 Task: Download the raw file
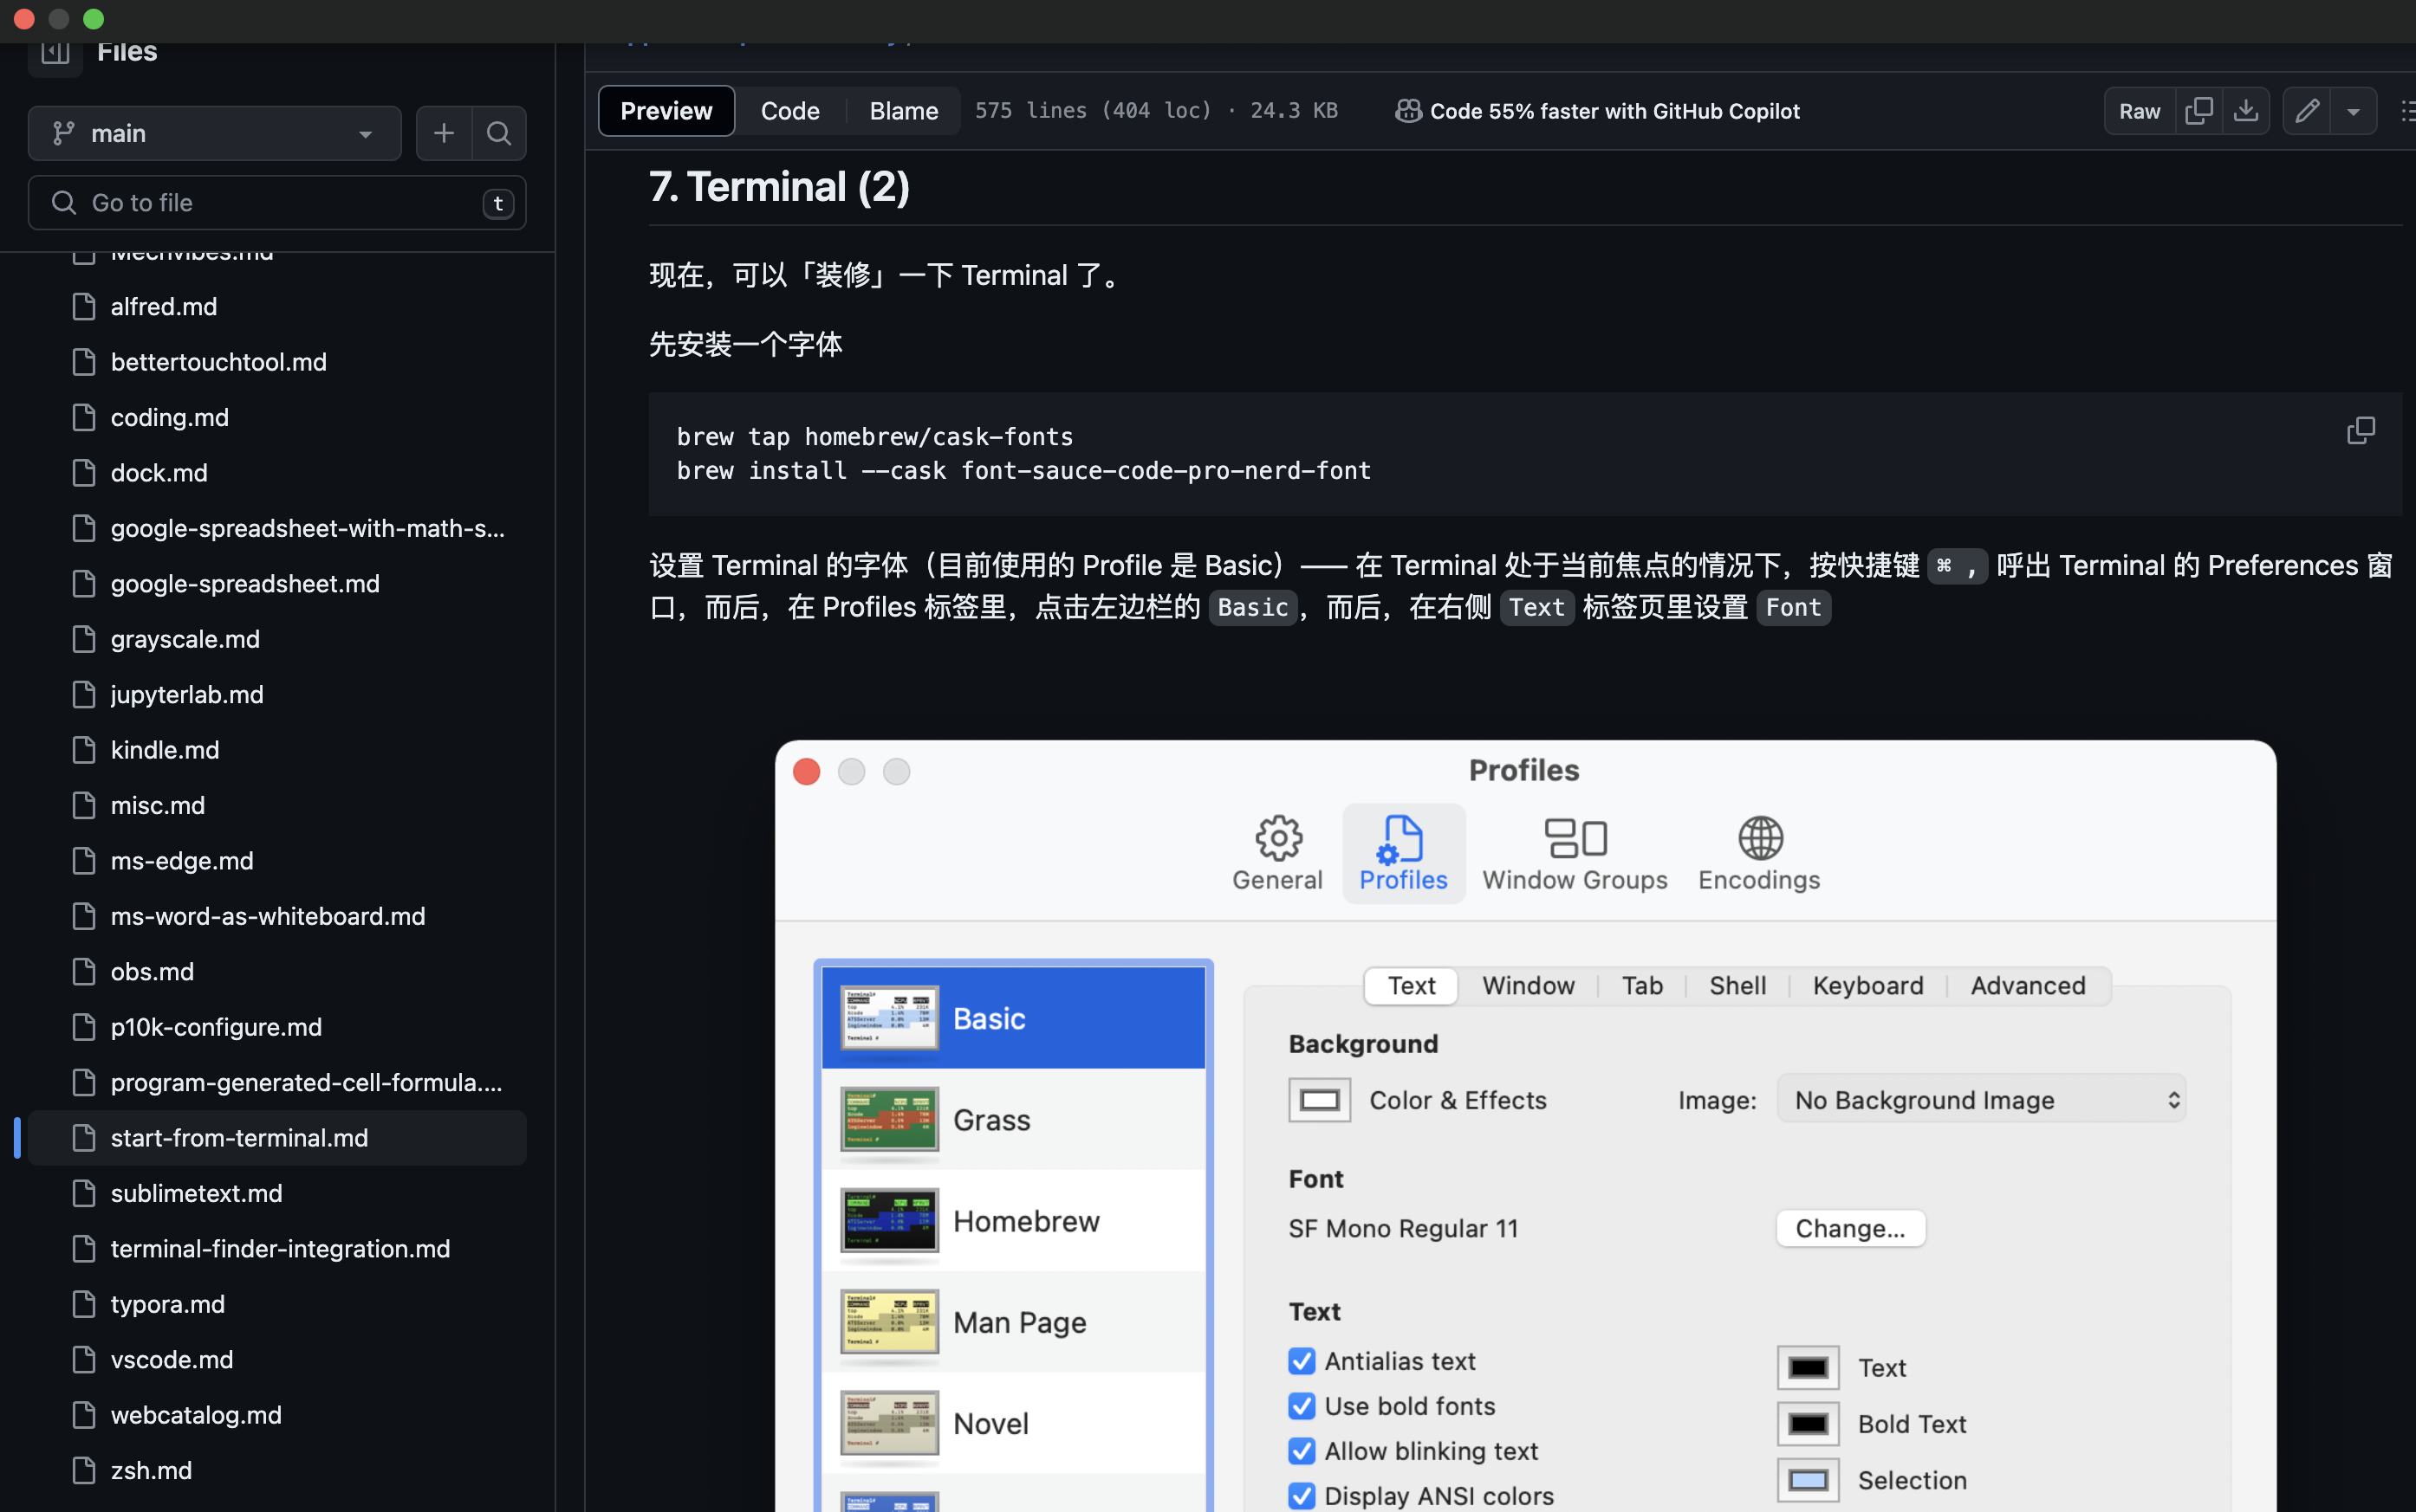tap(2246, 111)
